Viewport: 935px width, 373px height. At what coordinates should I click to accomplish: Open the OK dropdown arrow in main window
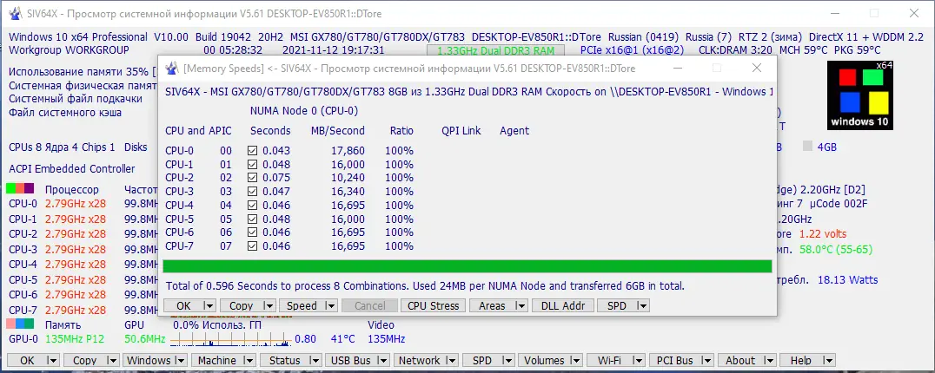[x=52, y=361]
